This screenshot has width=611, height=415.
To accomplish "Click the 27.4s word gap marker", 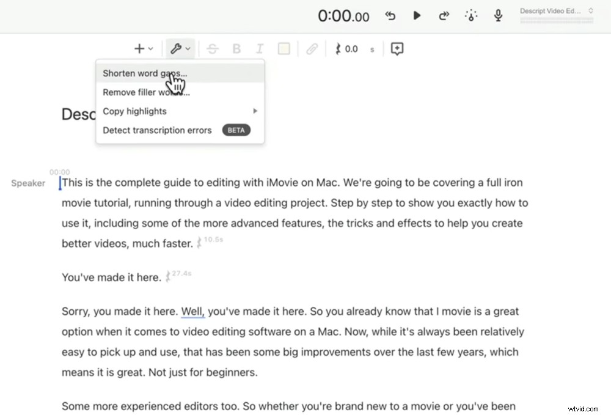I will pyautogui.click(x=178, y=274).
